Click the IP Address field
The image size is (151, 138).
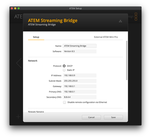click(80, 75)
